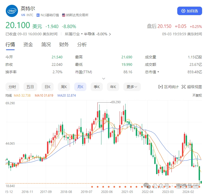
Task: Open semiconductor industry link 半导体 -8.00%
Action: tap(97, 34)
